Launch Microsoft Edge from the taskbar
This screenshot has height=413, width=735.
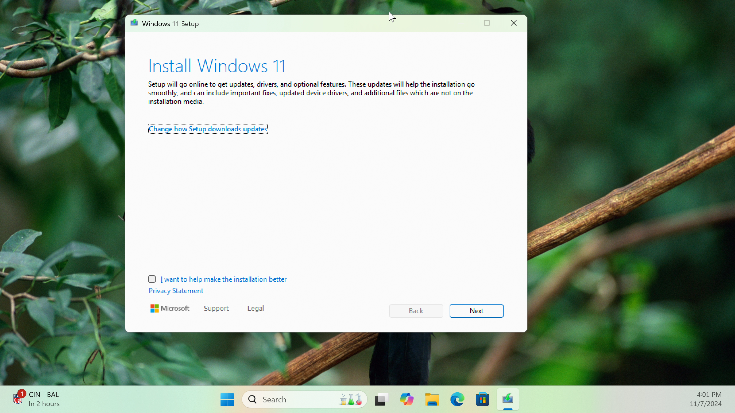click(457, 399)
